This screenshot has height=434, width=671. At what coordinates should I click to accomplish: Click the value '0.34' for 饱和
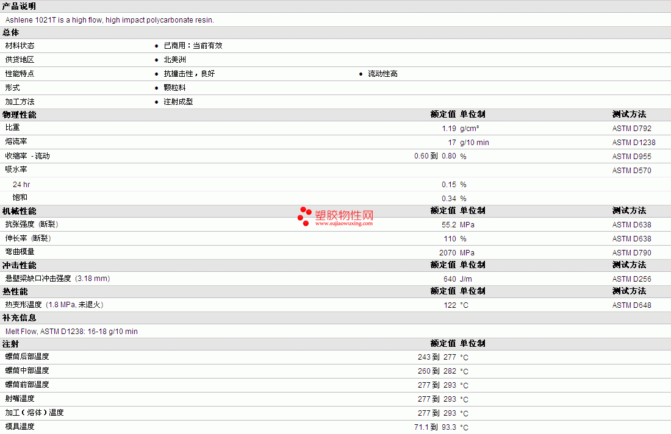tap(449, 199)
